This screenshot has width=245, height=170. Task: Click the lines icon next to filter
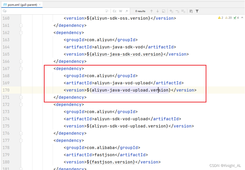pos(191,11)
